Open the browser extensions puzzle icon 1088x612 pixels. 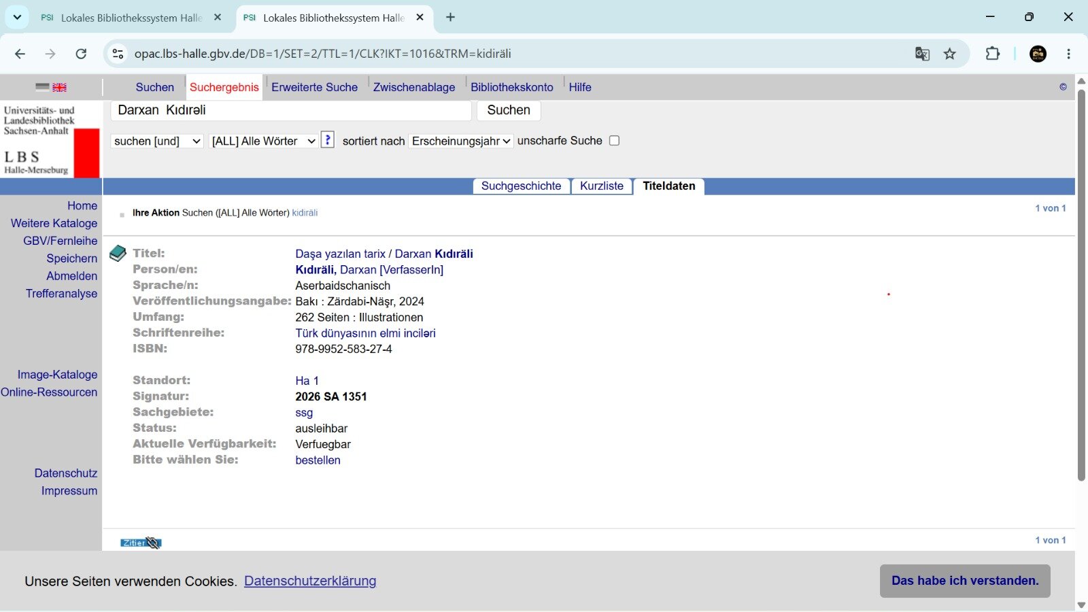(x=993, y=54)
